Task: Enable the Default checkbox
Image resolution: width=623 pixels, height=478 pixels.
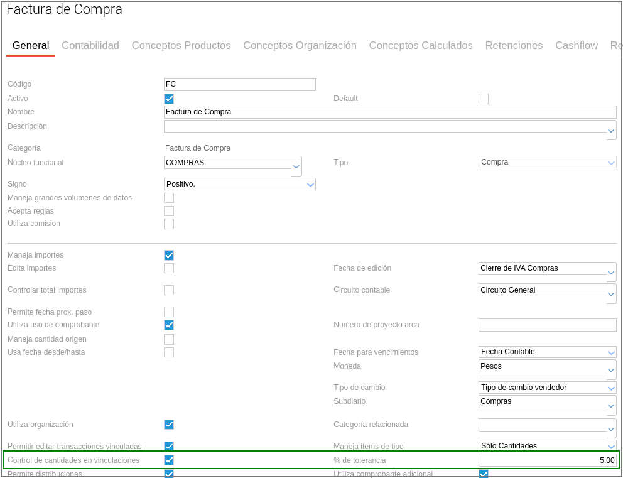Action: [484, 99]
